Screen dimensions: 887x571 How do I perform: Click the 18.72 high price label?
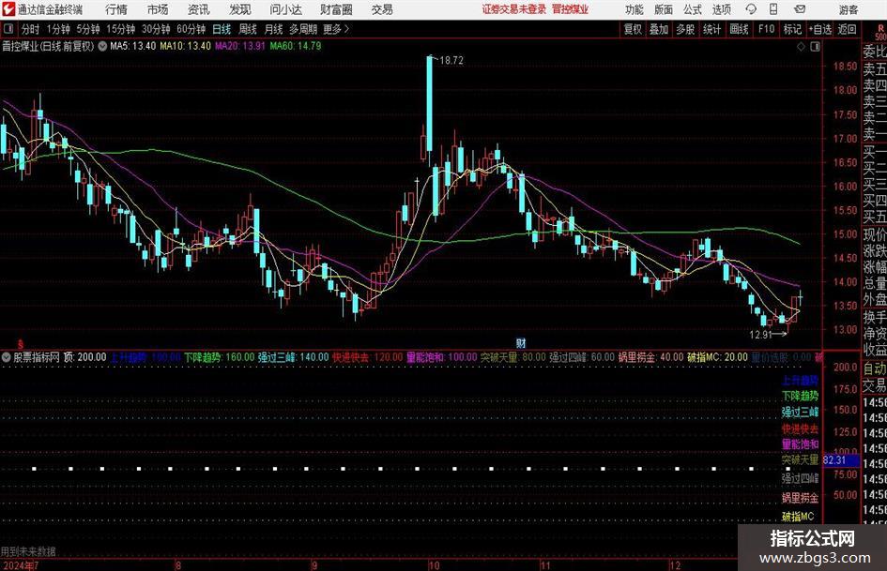coord(451,61)
